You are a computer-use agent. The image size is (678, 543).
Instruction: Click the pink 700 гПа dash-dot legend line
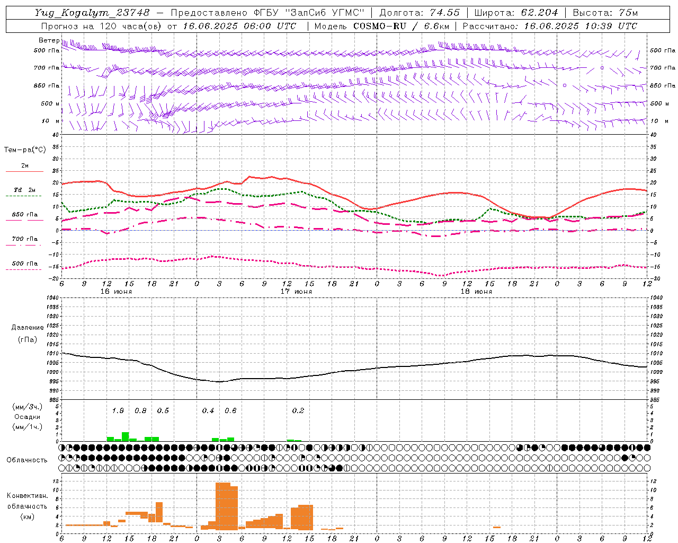[24, 245]
